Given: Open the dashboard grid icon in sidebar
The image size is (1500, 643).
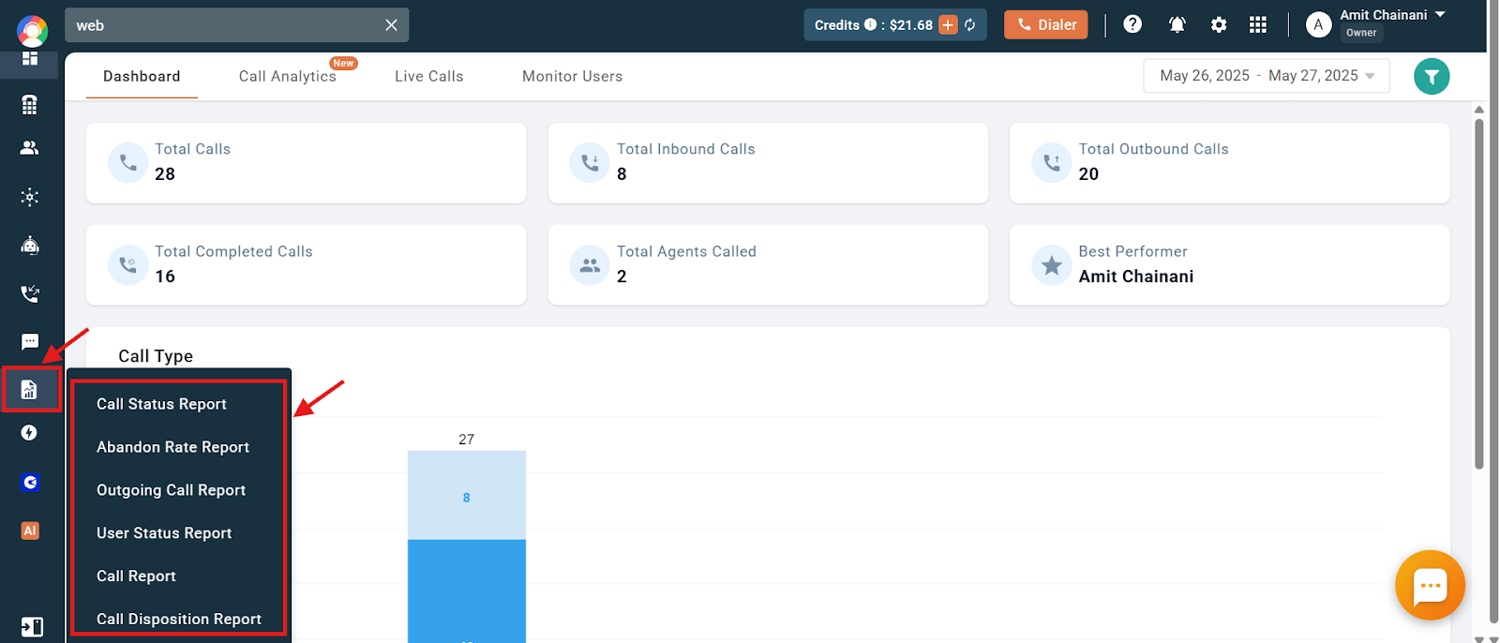Looking at the screenshot, I should [x=30, y=58].
